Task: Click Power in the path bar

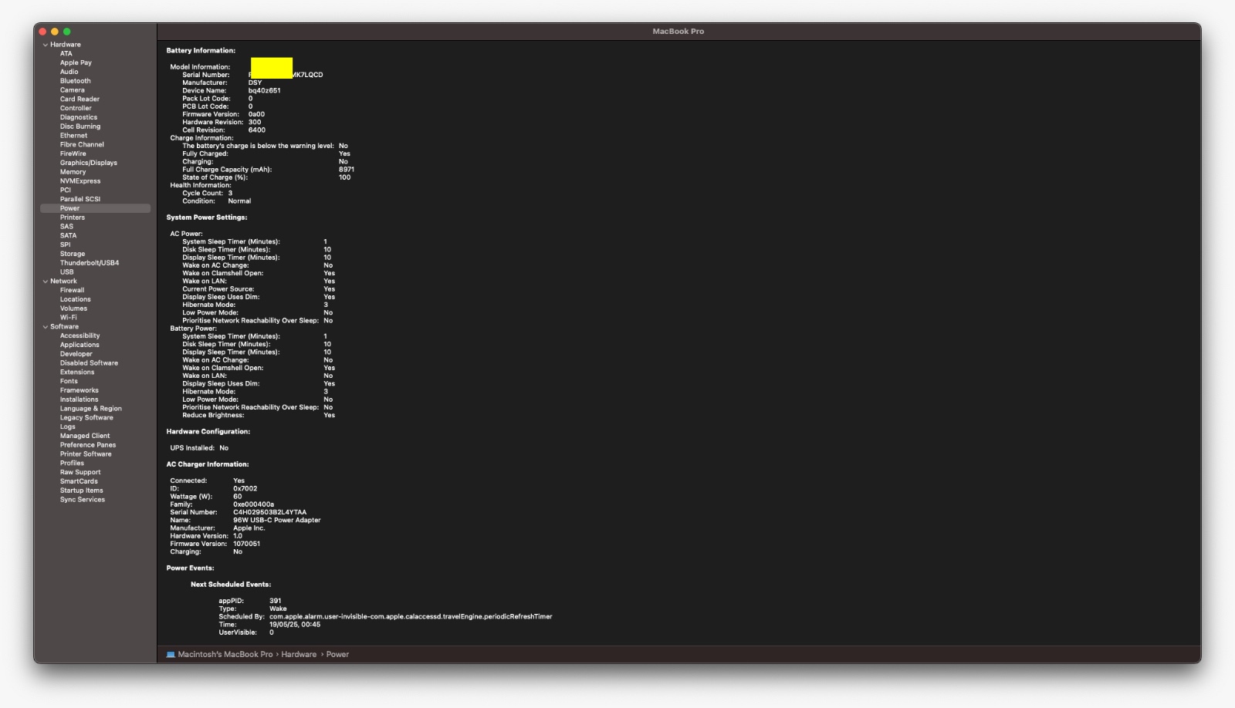Action: tap(337, 655)
